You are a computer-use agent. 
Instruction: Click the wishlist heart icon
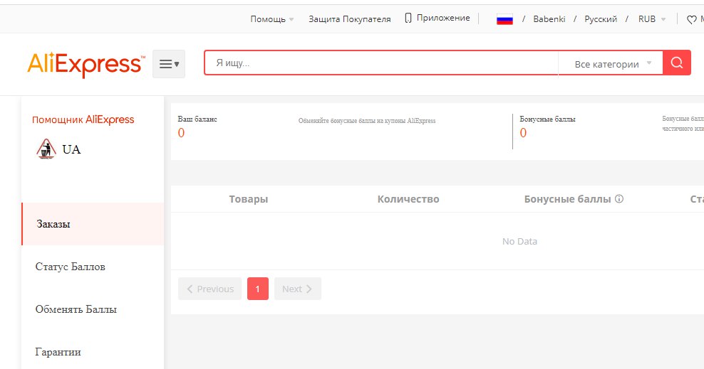[x=691, y=19]
